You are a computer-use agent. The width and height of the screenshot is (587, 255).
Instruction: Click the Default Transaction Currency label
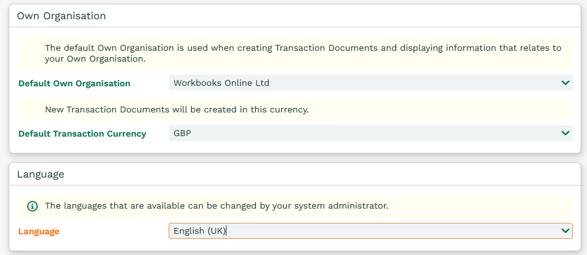(x=82, y=134)
